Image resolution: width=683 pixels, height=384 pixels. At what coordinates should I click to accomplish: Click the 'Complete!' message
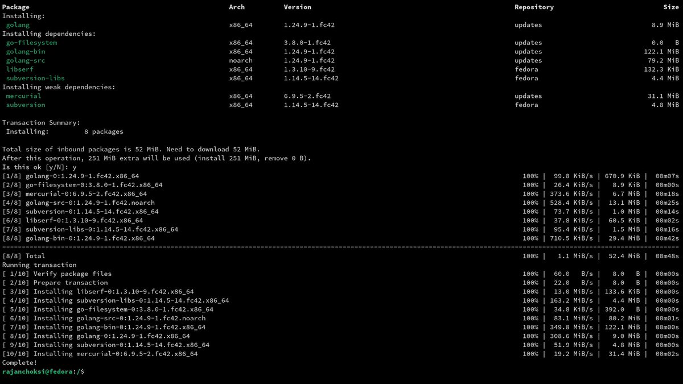coord(19,362)
